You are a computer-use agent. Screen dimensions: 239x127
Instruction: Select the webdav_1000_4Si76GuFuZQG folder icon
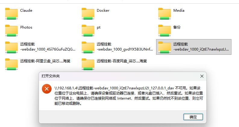[x=11, y=47]
